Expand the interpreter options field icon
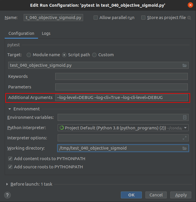 click(x=185, y=138)
